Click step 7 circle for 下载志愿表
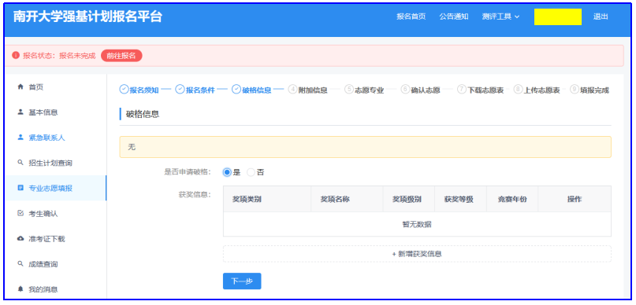Image resolution: width=636 pixels, height=305 pixels. point(462,90)
